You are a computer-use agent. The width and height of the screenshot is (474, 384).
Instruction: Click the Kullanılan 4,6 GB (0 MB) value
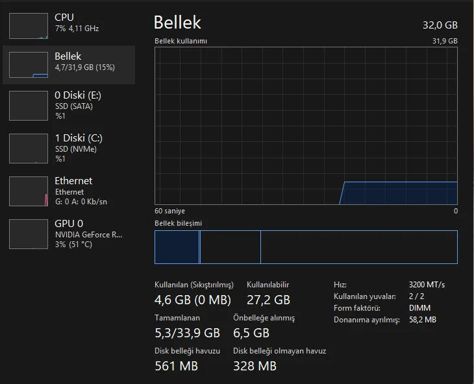coord(193,300)
